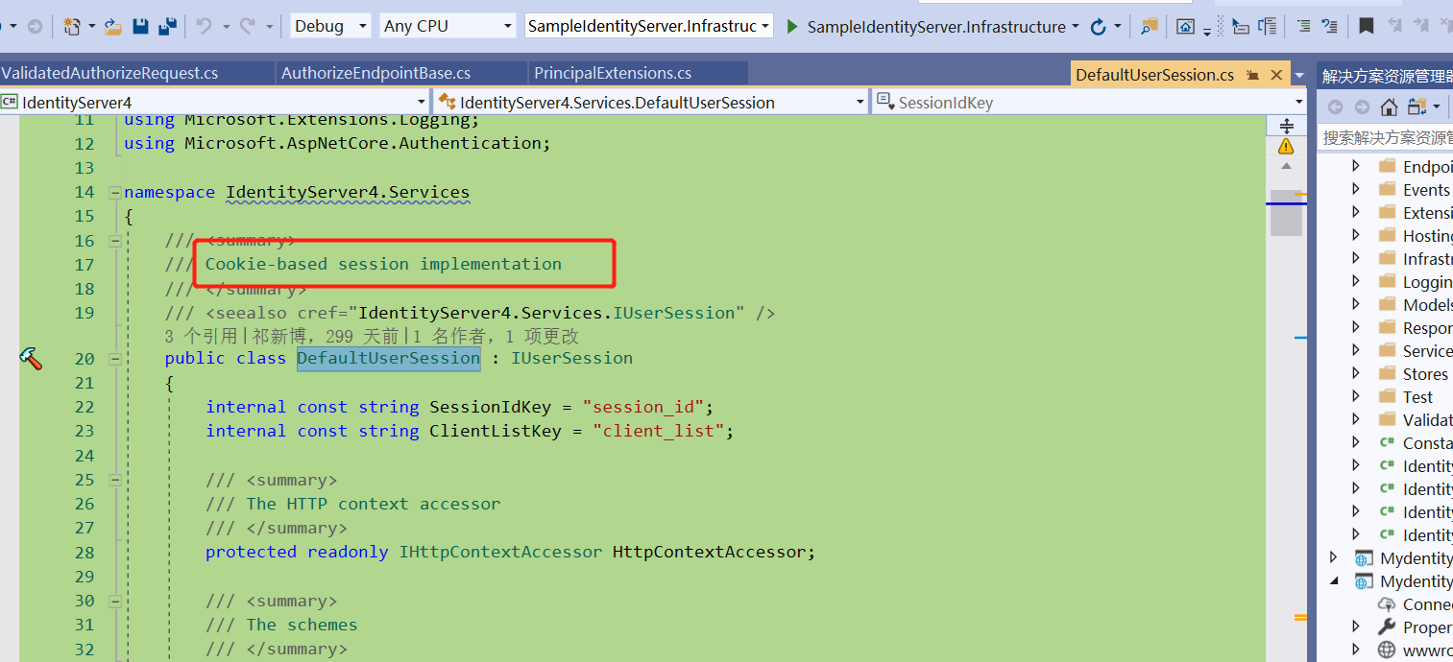Click the IUserSession type in class declaration
The width and height of the screenshot is (1453, 662).
tap(571, 359)
